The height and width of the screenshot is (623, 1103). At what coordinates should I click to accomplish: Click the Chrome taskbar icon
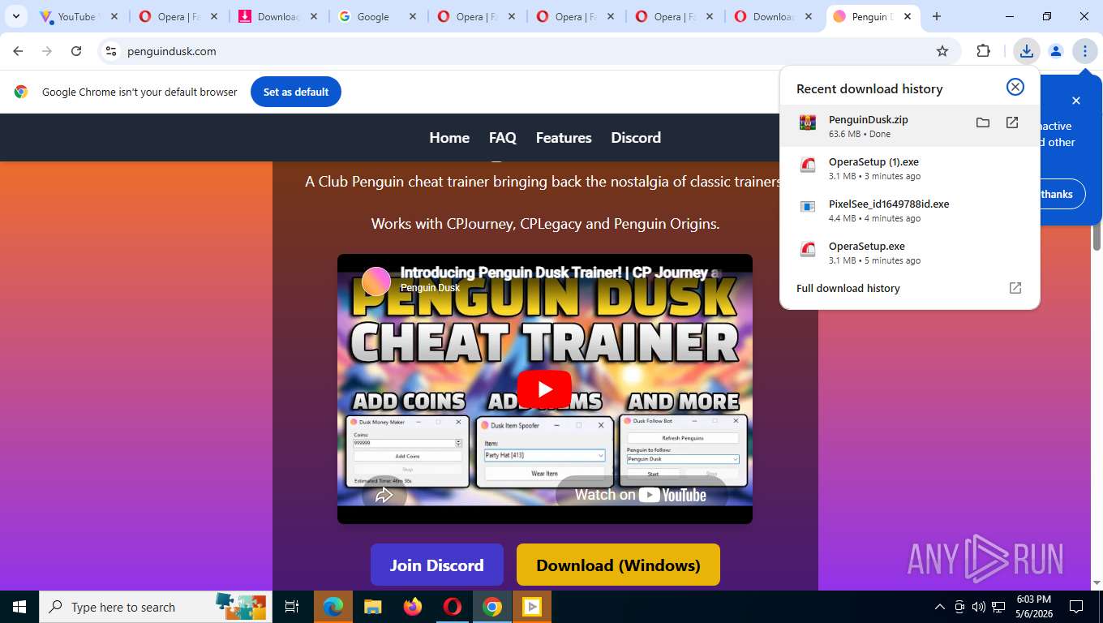click(x=492, y=607)
